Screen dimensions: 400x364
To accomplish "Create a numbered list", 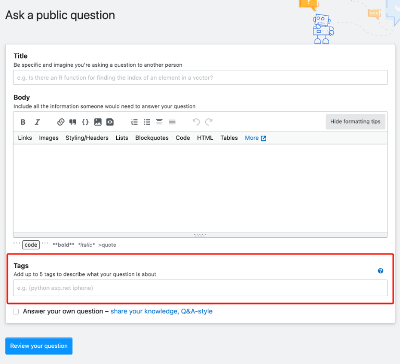I will (x=134, y=122).
